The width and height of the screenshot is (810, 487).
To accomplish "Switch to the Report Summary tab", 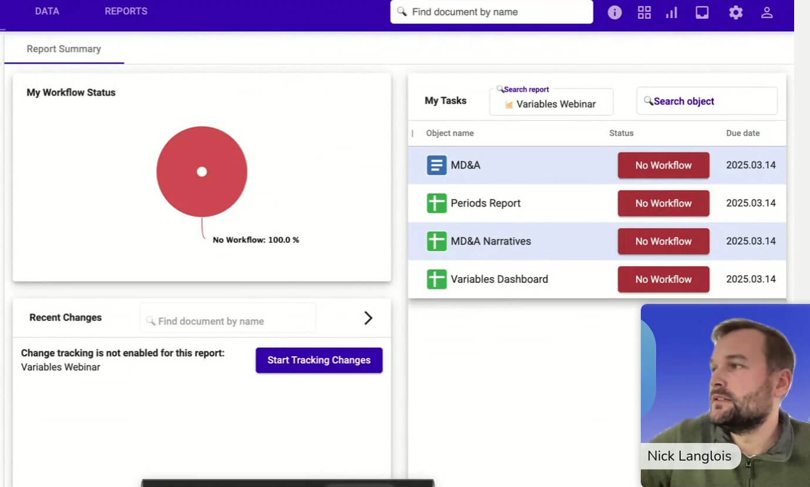I will [x=63, y=49].
